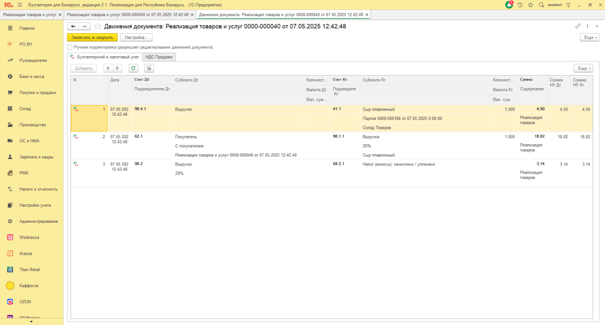Sort by Счет Дт column header
The width and height of the screenshot is (605, 325).
coord(152,80)
